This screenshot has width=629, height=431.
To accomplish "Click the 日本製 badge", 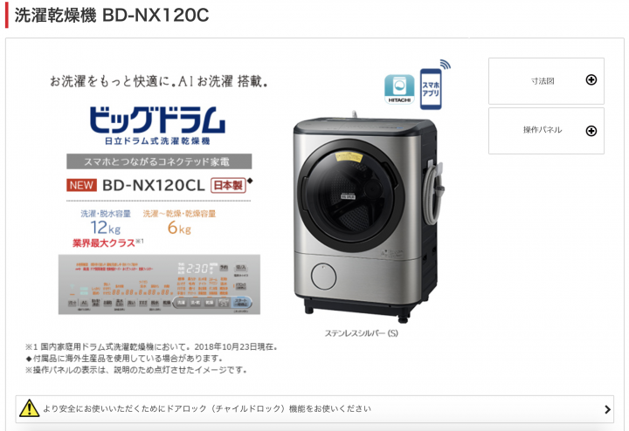I will (228, 185).
